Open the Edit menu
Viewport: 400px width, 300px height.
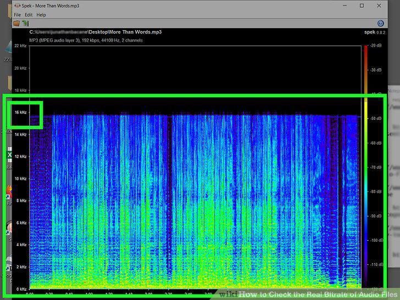[29, 15]
